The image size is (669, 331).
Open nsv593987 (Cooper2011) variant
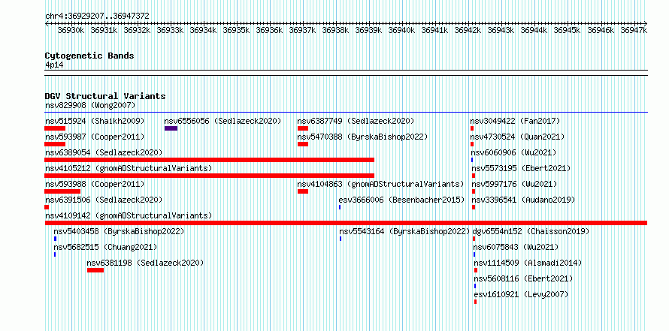(95, 137)
